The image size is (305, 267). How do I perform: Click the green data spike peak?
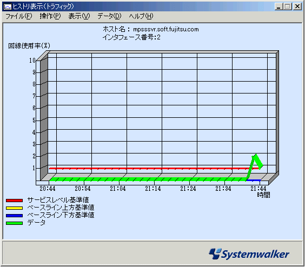[x=255, y=155]
